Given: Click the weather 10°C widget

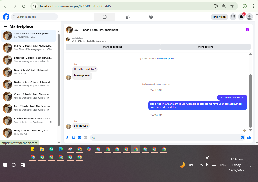Looking at the screenshot, I should (x=187, y=165).
